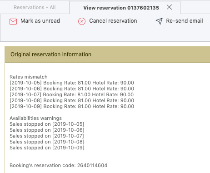
Task: Click the 2019-10-06 booking rate line
Action: point(72,89)
